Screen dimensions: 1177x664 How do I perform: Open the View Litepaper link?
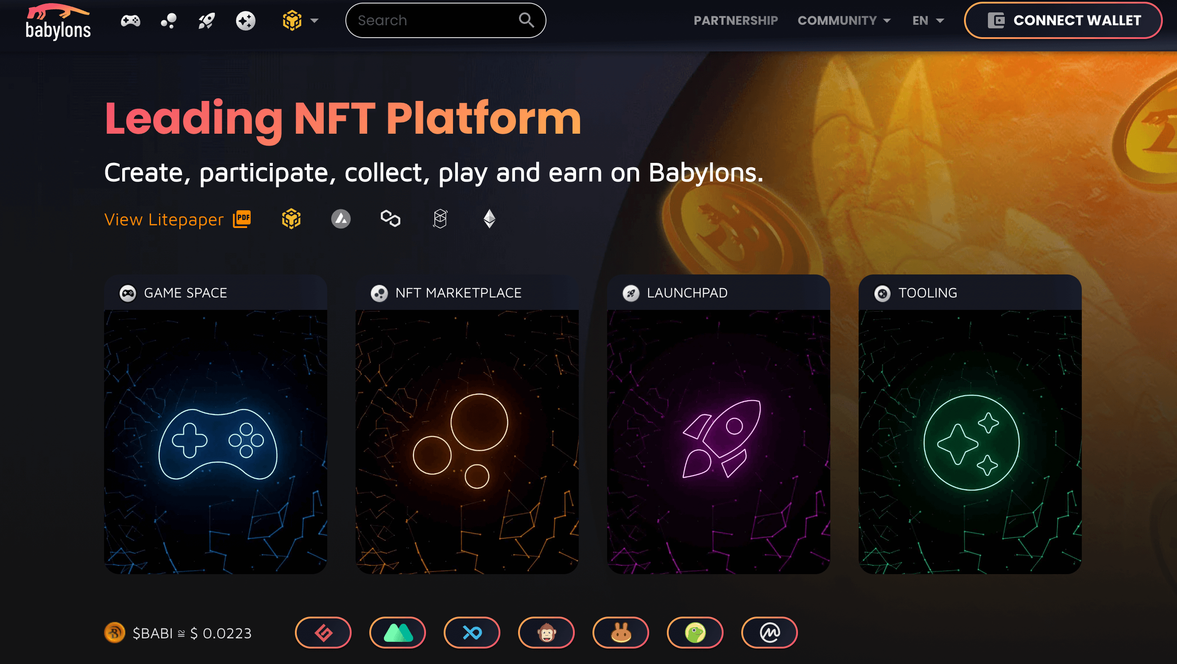(164, 220)
